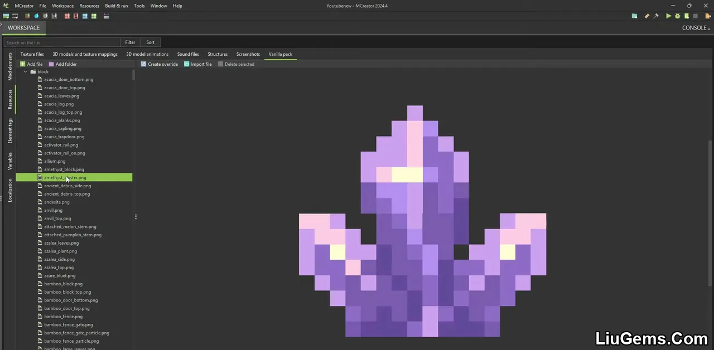The height and width of the screenshot is (350, 714).
Task: Click the teal workspace icon in top-right toolbar
Action: pos(634,16)
